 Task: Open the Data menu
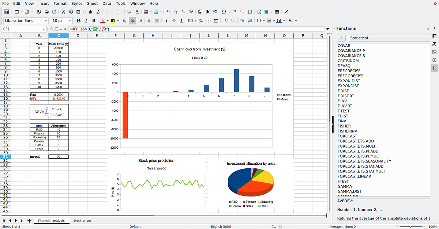(x=107, y=3)
